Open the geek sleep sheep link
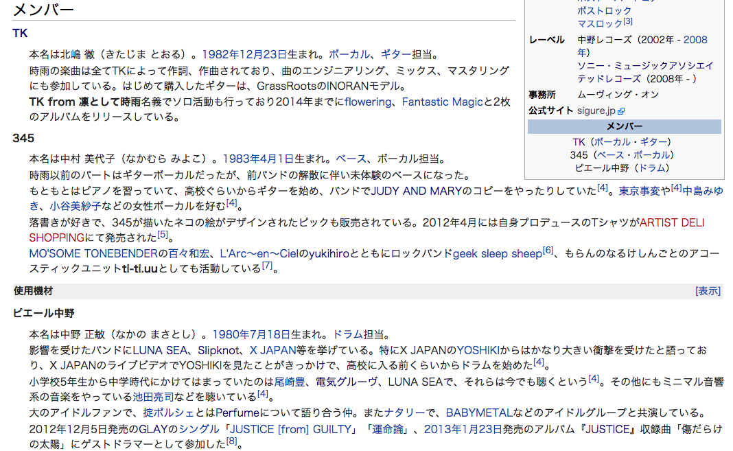Screen dimensions: 733x451 (498, 254)
